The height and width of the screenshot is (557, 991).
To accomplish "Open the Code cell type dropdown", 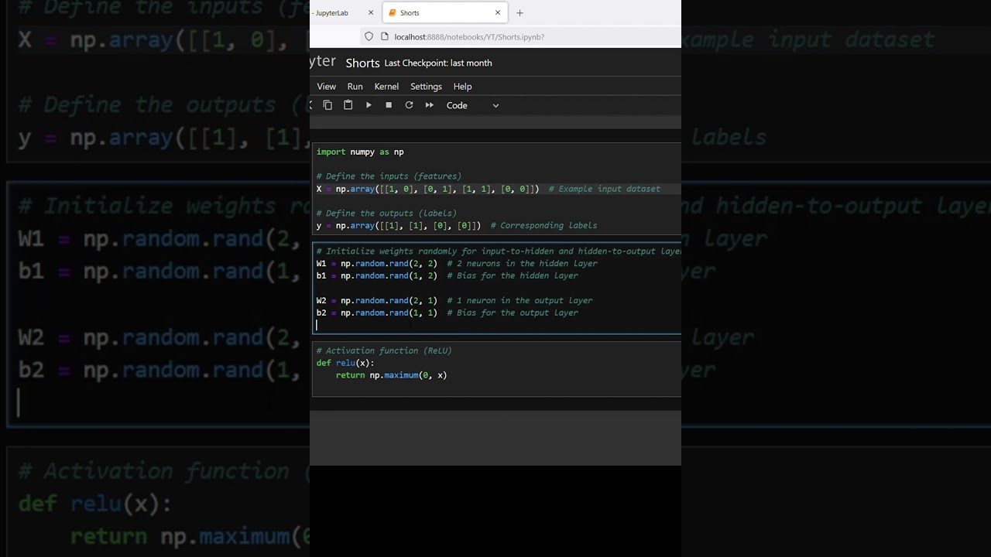I will click(x=472, y=105).
